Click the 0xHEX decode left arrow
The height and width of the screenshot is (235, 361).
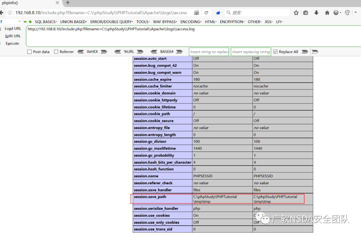click(81, 52)
